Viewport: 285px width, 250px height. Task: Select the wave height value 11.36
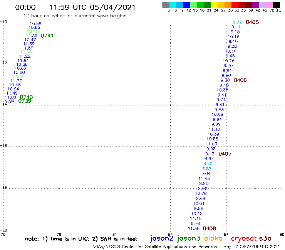pos(194,228)
